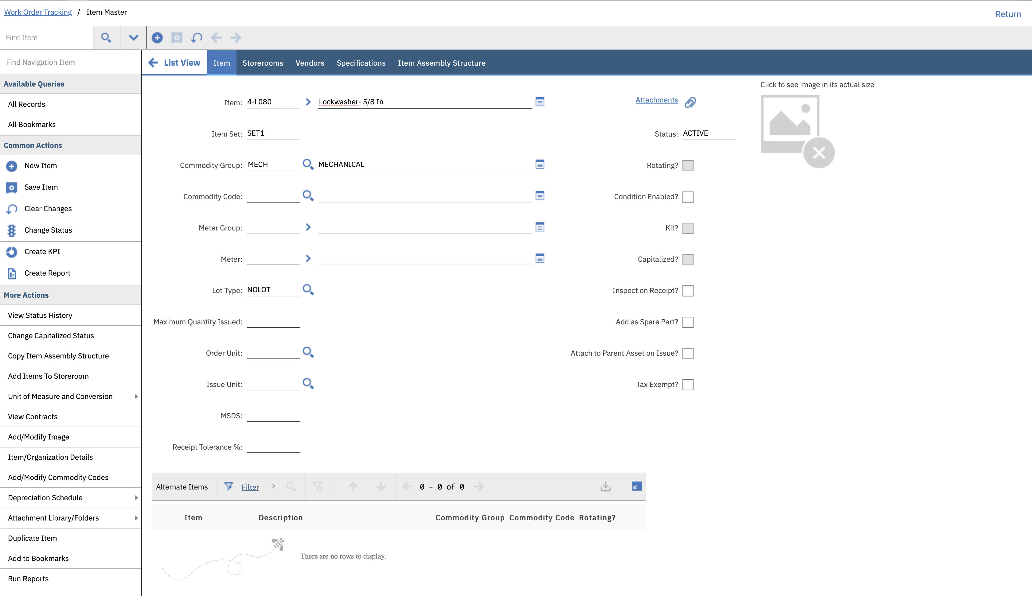Click the Return link
Screen dimensions: 1032x596
[1008, 14]
